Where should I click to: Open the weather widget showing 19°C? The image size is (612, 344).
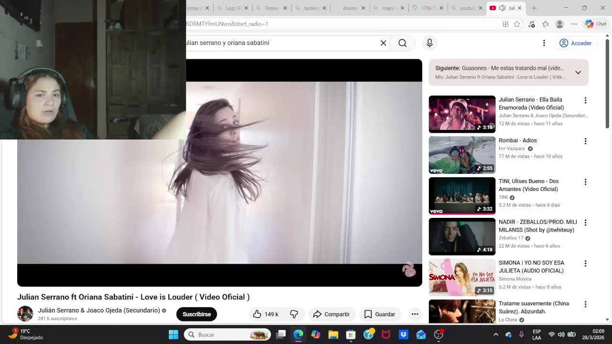point(26,334)
